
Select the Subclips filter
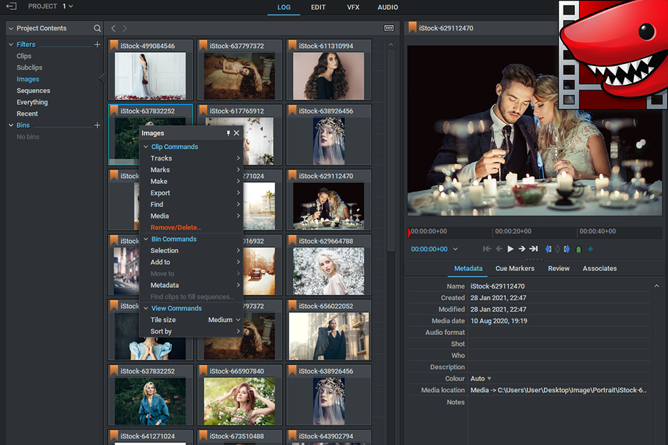(29, 67)
